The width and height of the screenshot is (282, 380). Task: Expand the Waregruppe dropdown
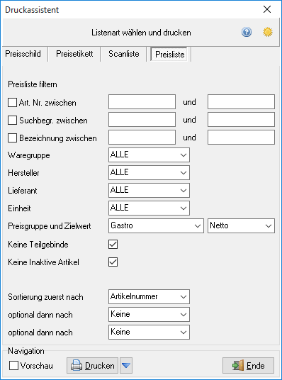149,155
